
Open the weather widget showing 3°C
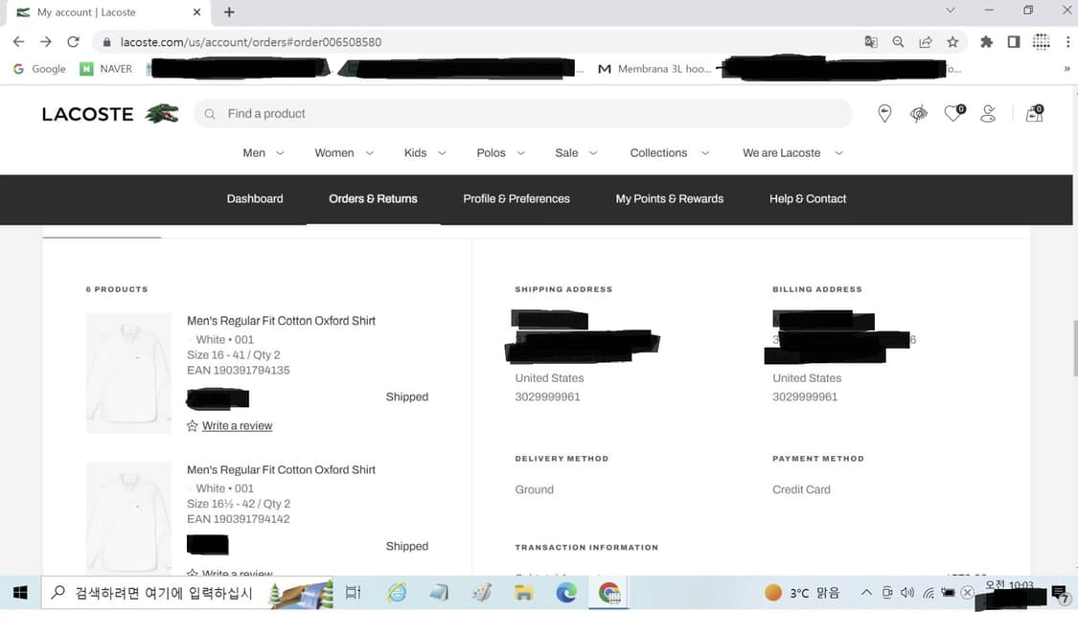[802, 593]
